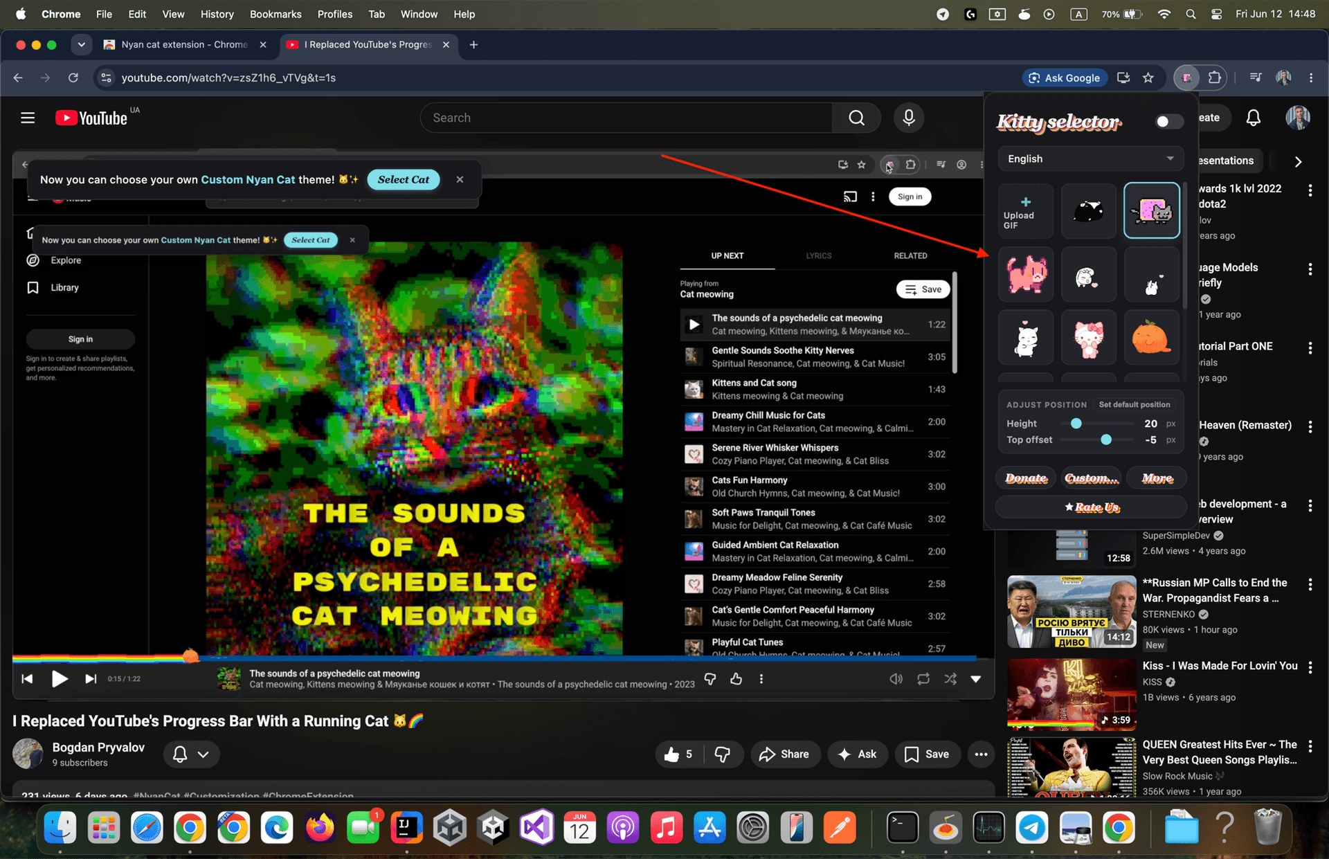1329x859 pixels.
Task: Open the Profiles menu
Action: click(x=334, y=14)
